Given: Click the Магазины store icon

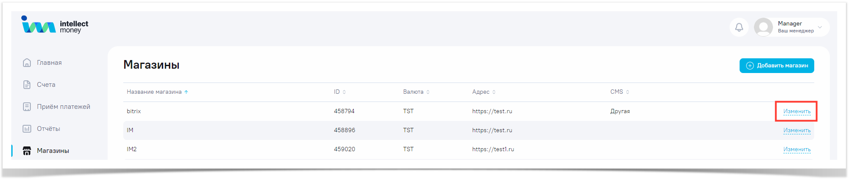Looking at the screenshot, I should (27, 151).
